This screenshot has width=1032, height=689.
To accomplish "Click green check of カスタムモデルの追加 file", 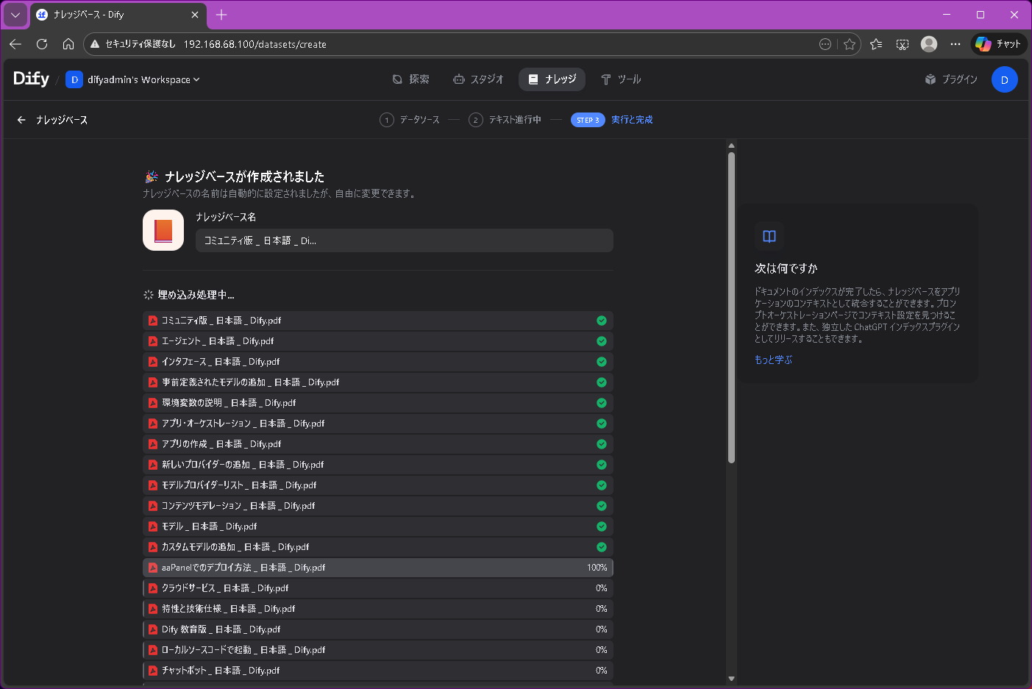I will coord(602,547).
